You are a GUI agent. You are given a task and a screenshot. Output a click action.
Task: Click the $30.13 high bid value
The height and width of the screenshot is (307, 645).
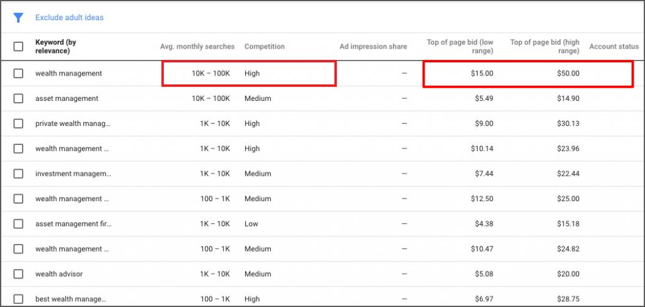point(568,124)
